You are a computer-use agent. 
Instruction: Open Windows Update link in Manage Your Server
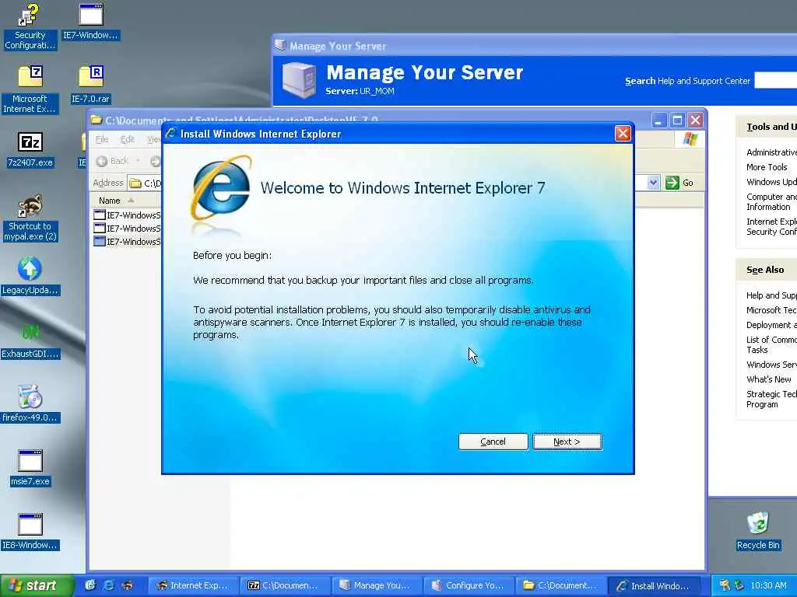pyautogui.click(x=771, y=182)
